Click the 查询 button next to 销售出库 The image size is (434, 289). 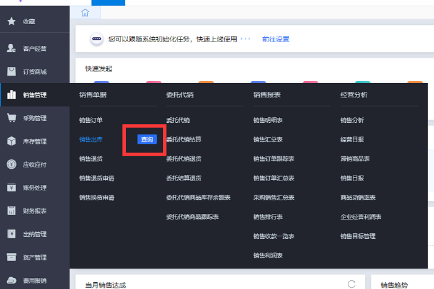point(147,140)
